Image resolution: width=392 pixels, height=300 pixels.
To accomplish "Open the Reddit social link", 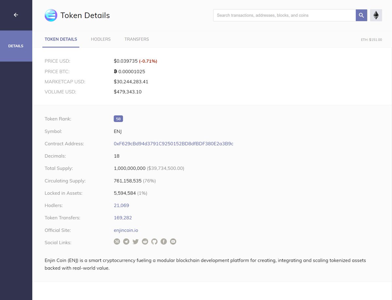I will [145, 242].
